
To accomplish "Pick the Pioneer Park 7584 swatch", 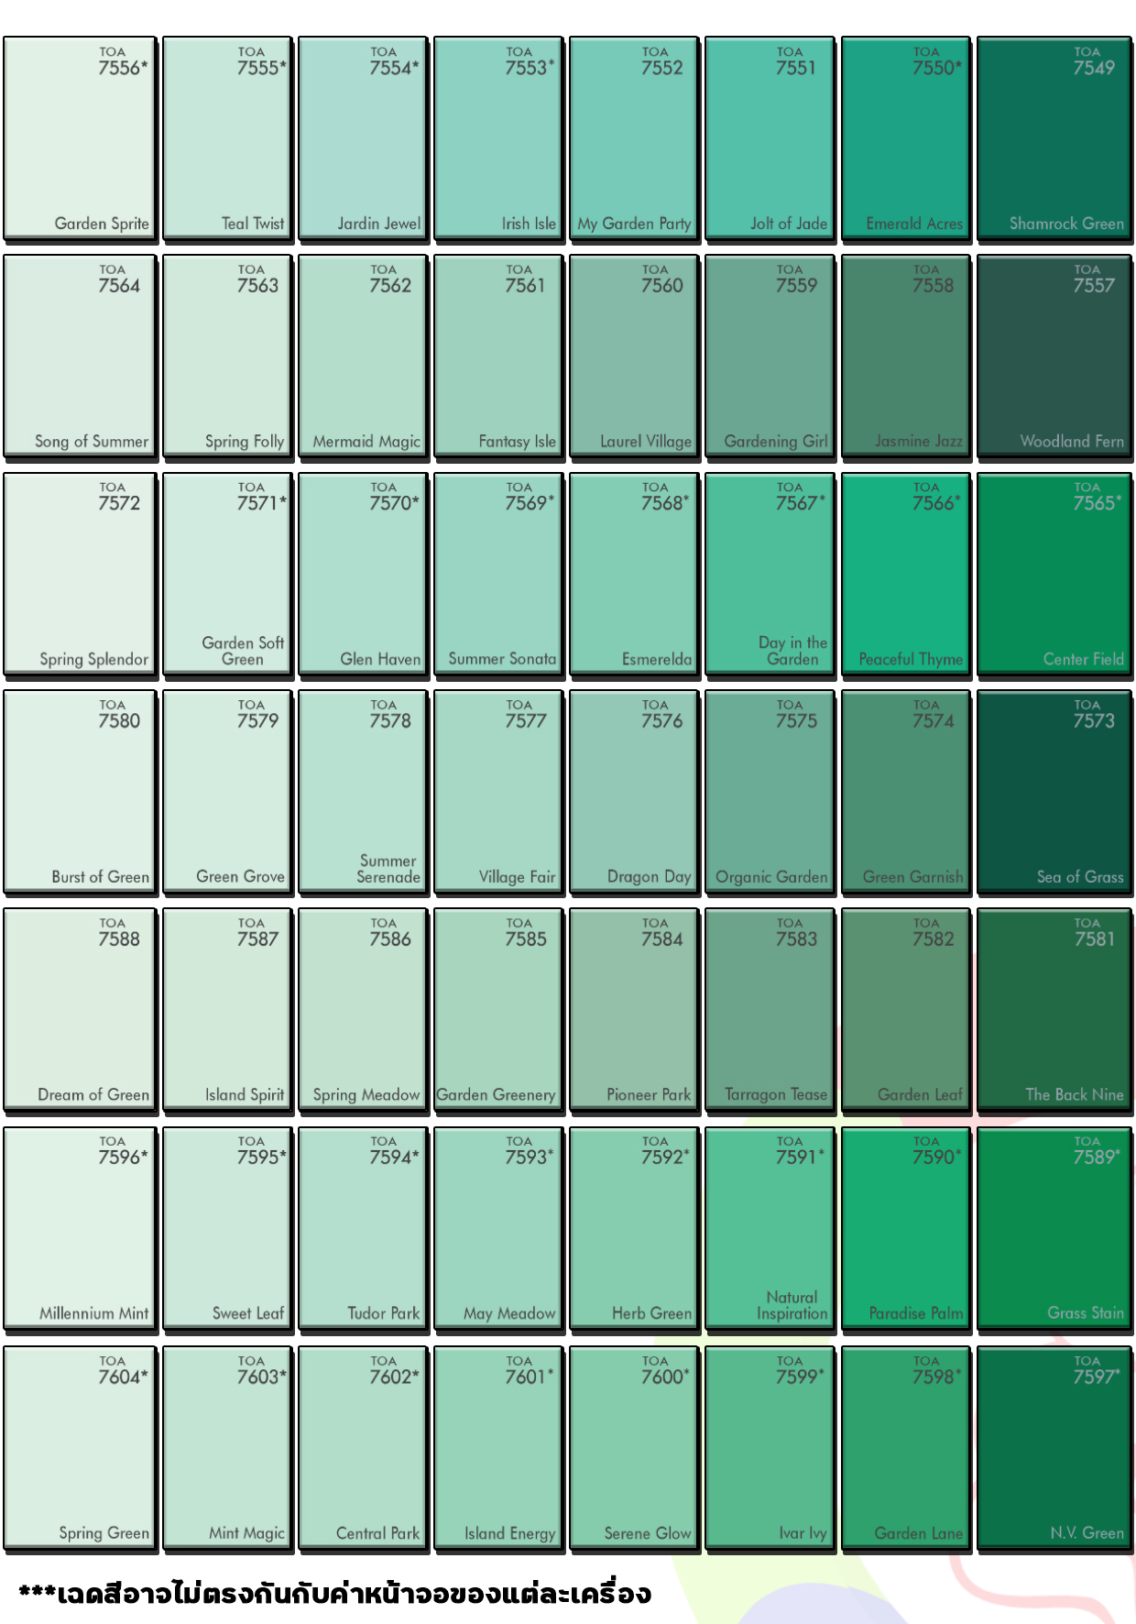I will point(634,1010).
